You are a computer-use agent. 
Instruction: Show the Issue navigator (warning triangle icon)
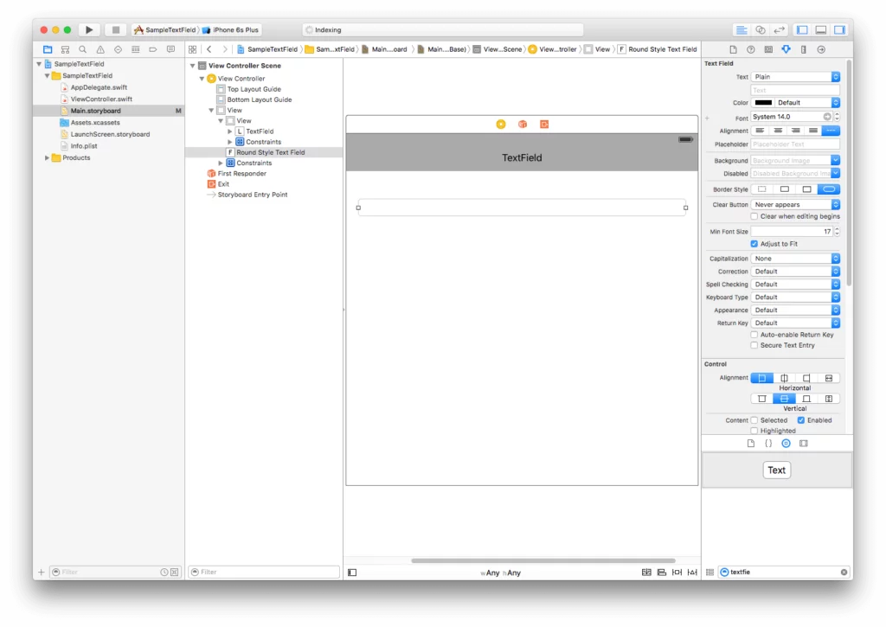point(100,49)
